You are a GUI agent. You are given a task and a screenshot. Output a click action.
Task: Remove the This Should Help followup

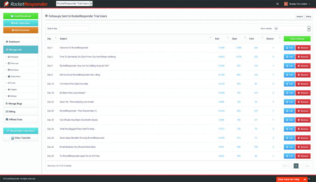click(303, 111)
